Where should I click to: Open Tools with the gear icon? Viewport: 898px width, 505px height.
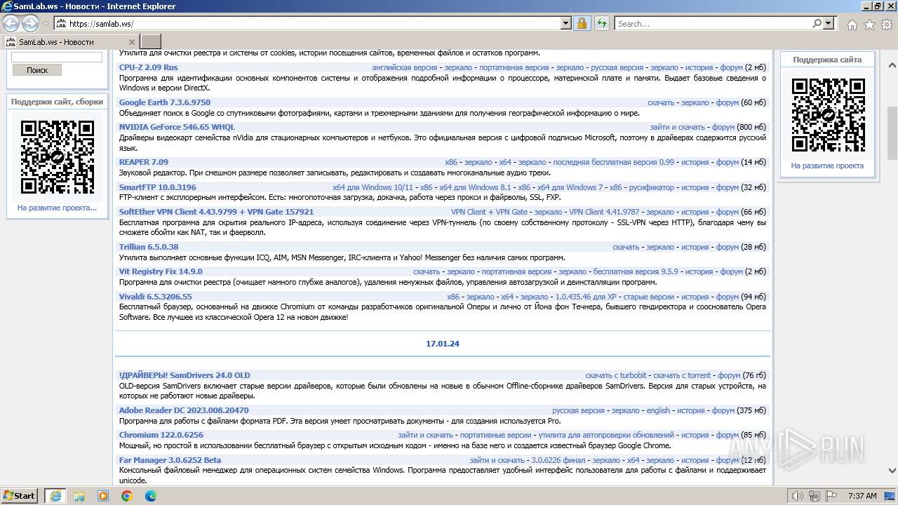pos(887,25)
